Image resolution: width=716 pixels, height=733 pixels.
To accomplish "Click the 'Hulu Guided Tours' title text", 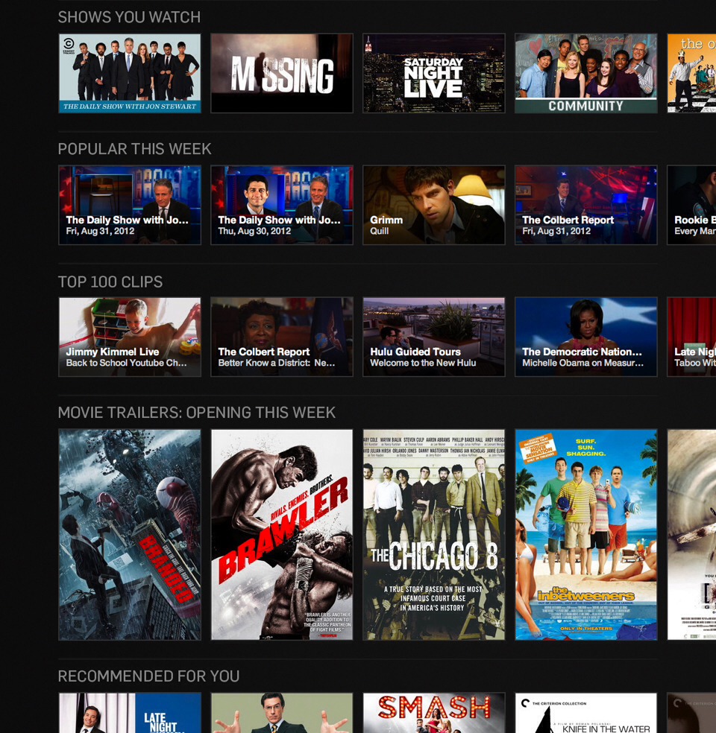I will click(415, 352).
